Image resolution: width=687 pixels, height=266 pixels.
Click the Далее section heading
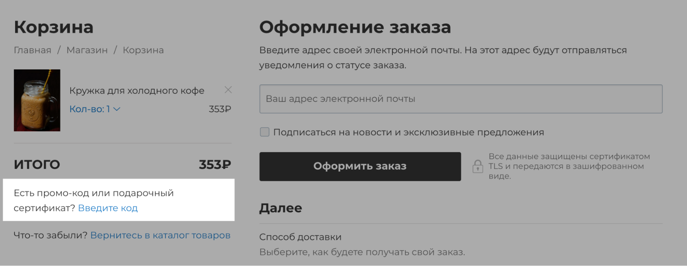pyautogui.click(x=281, y=208)
